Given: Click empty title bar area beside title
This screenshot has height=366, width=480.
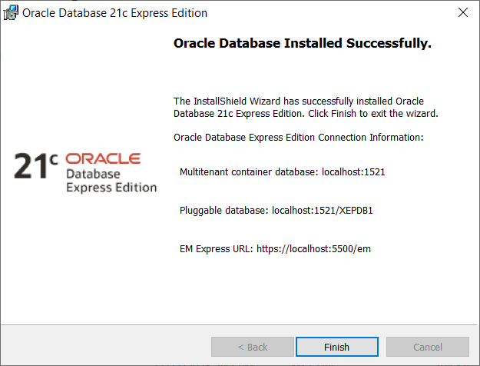Looking at the screenshot, I should tap(323, 13).
